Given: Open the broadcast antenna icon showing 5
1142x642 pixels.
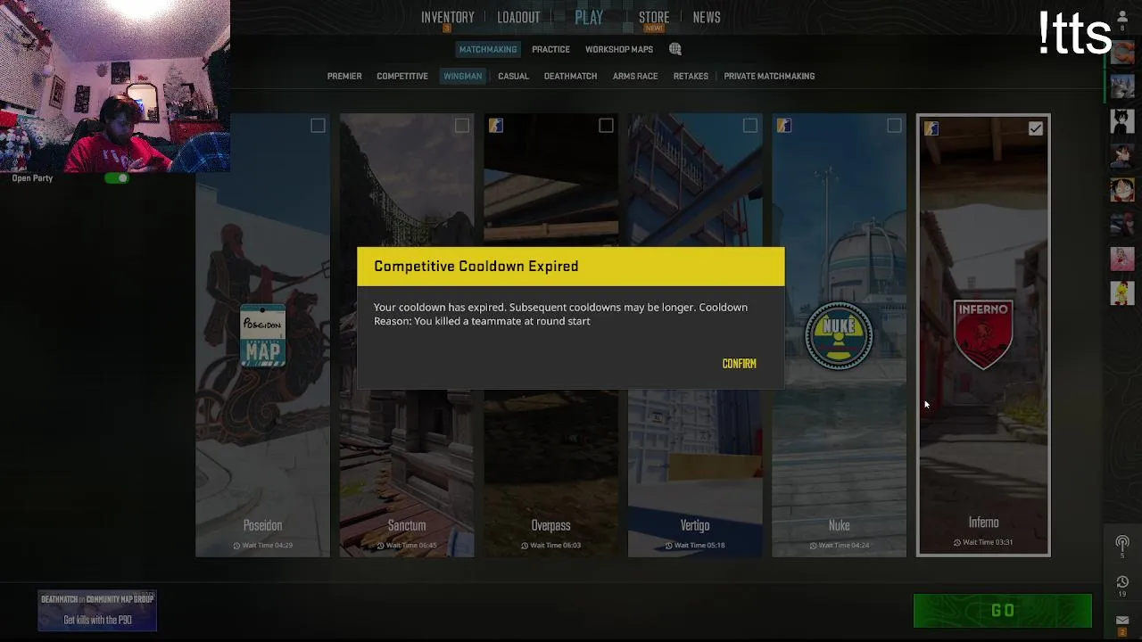Looking at the screenshot, I should (x=1122, y=546).
